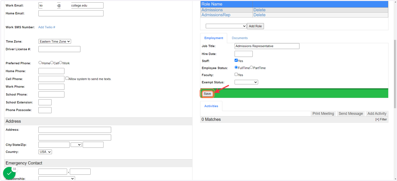Click the Home Email input field

(x=71, y=13)
